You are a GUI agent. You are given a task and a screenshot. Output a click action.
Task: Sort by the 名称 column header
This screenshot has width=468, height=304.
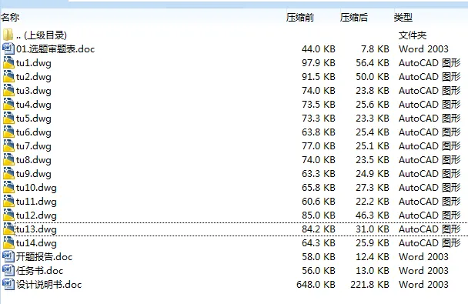tap(10, 17)
